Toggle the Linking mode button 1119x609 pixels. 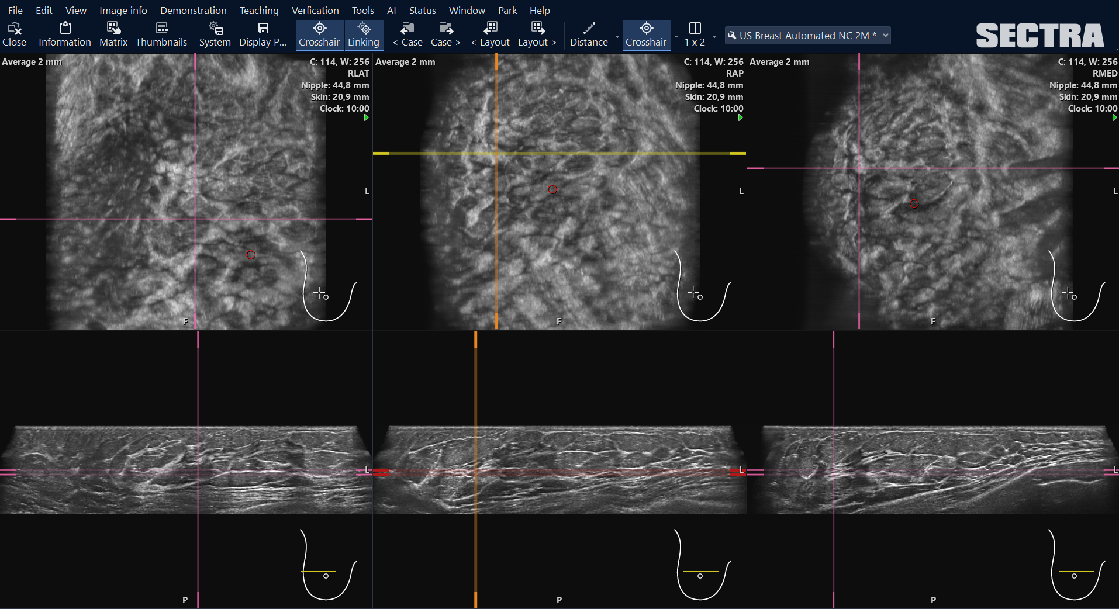(363, 34)
